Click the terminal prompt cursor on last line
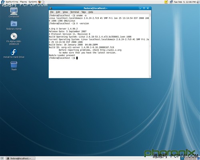This screenshot has height=160, width=200. click(77, 58)
